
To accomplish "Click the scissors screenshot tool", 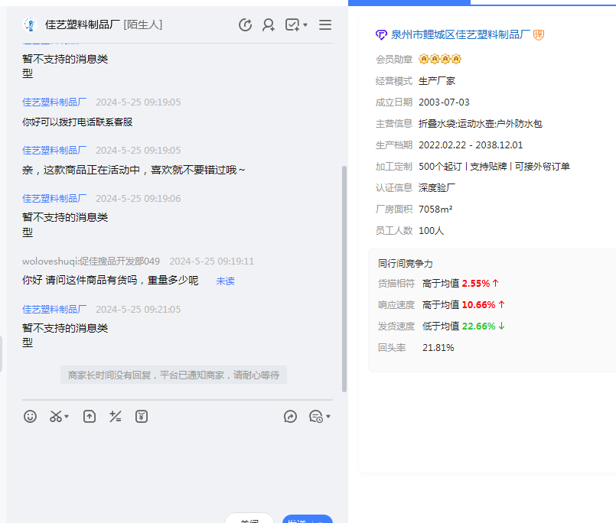I will 56,417.
